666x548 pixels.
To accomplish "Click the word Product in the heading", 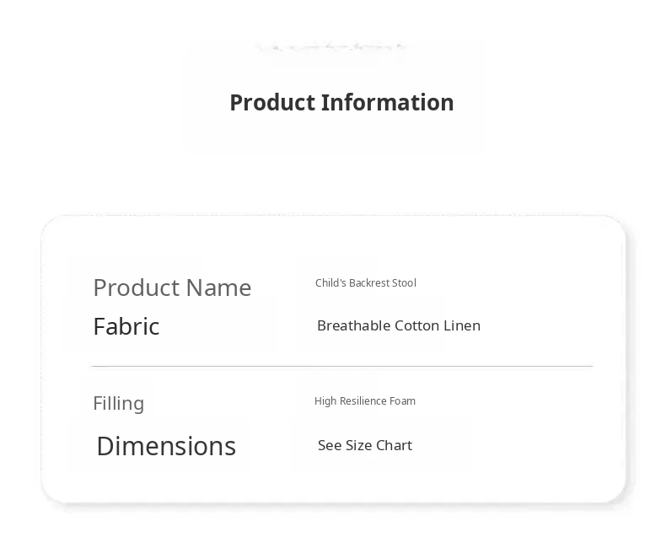I will pos(271,102).
